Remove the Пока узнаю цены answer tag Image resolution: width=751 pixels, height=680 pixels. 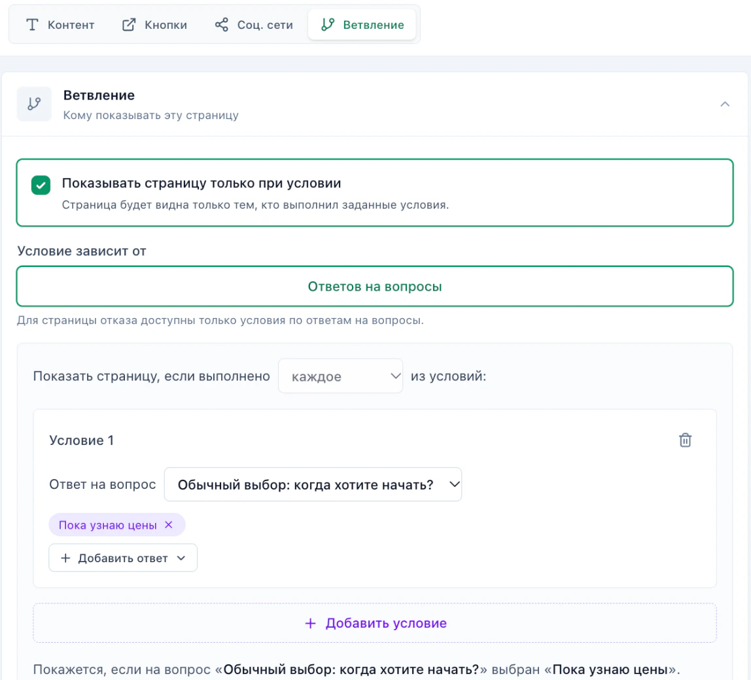coord(169,525)
